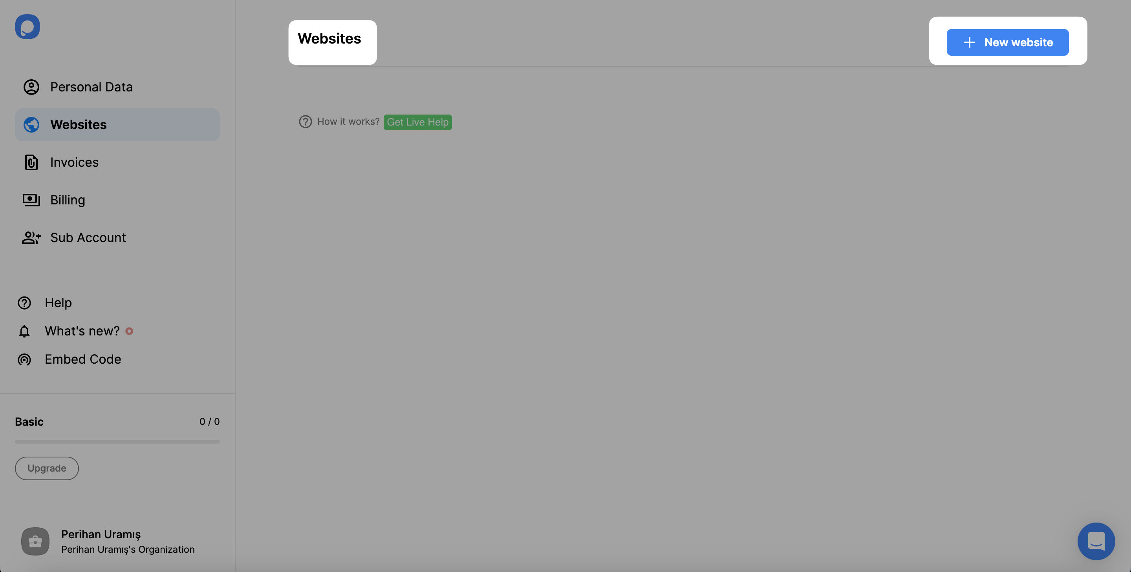
Task: Click the user profile avatar icon
Action: tap(35, 541)
